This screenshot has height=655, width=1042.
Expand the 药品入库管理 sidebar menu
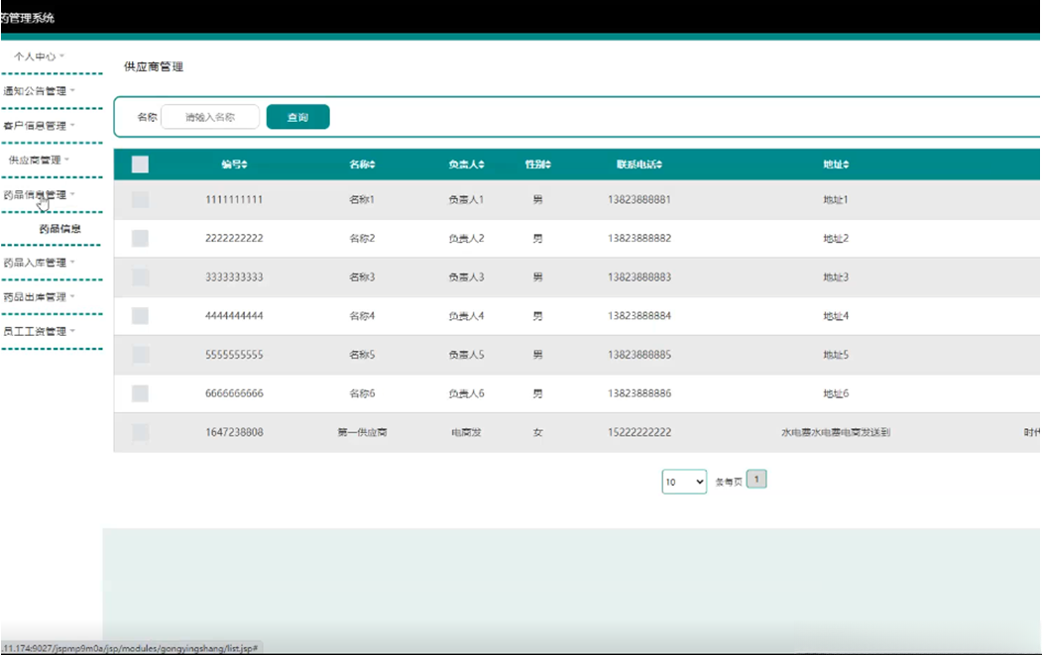coord(40,263)
